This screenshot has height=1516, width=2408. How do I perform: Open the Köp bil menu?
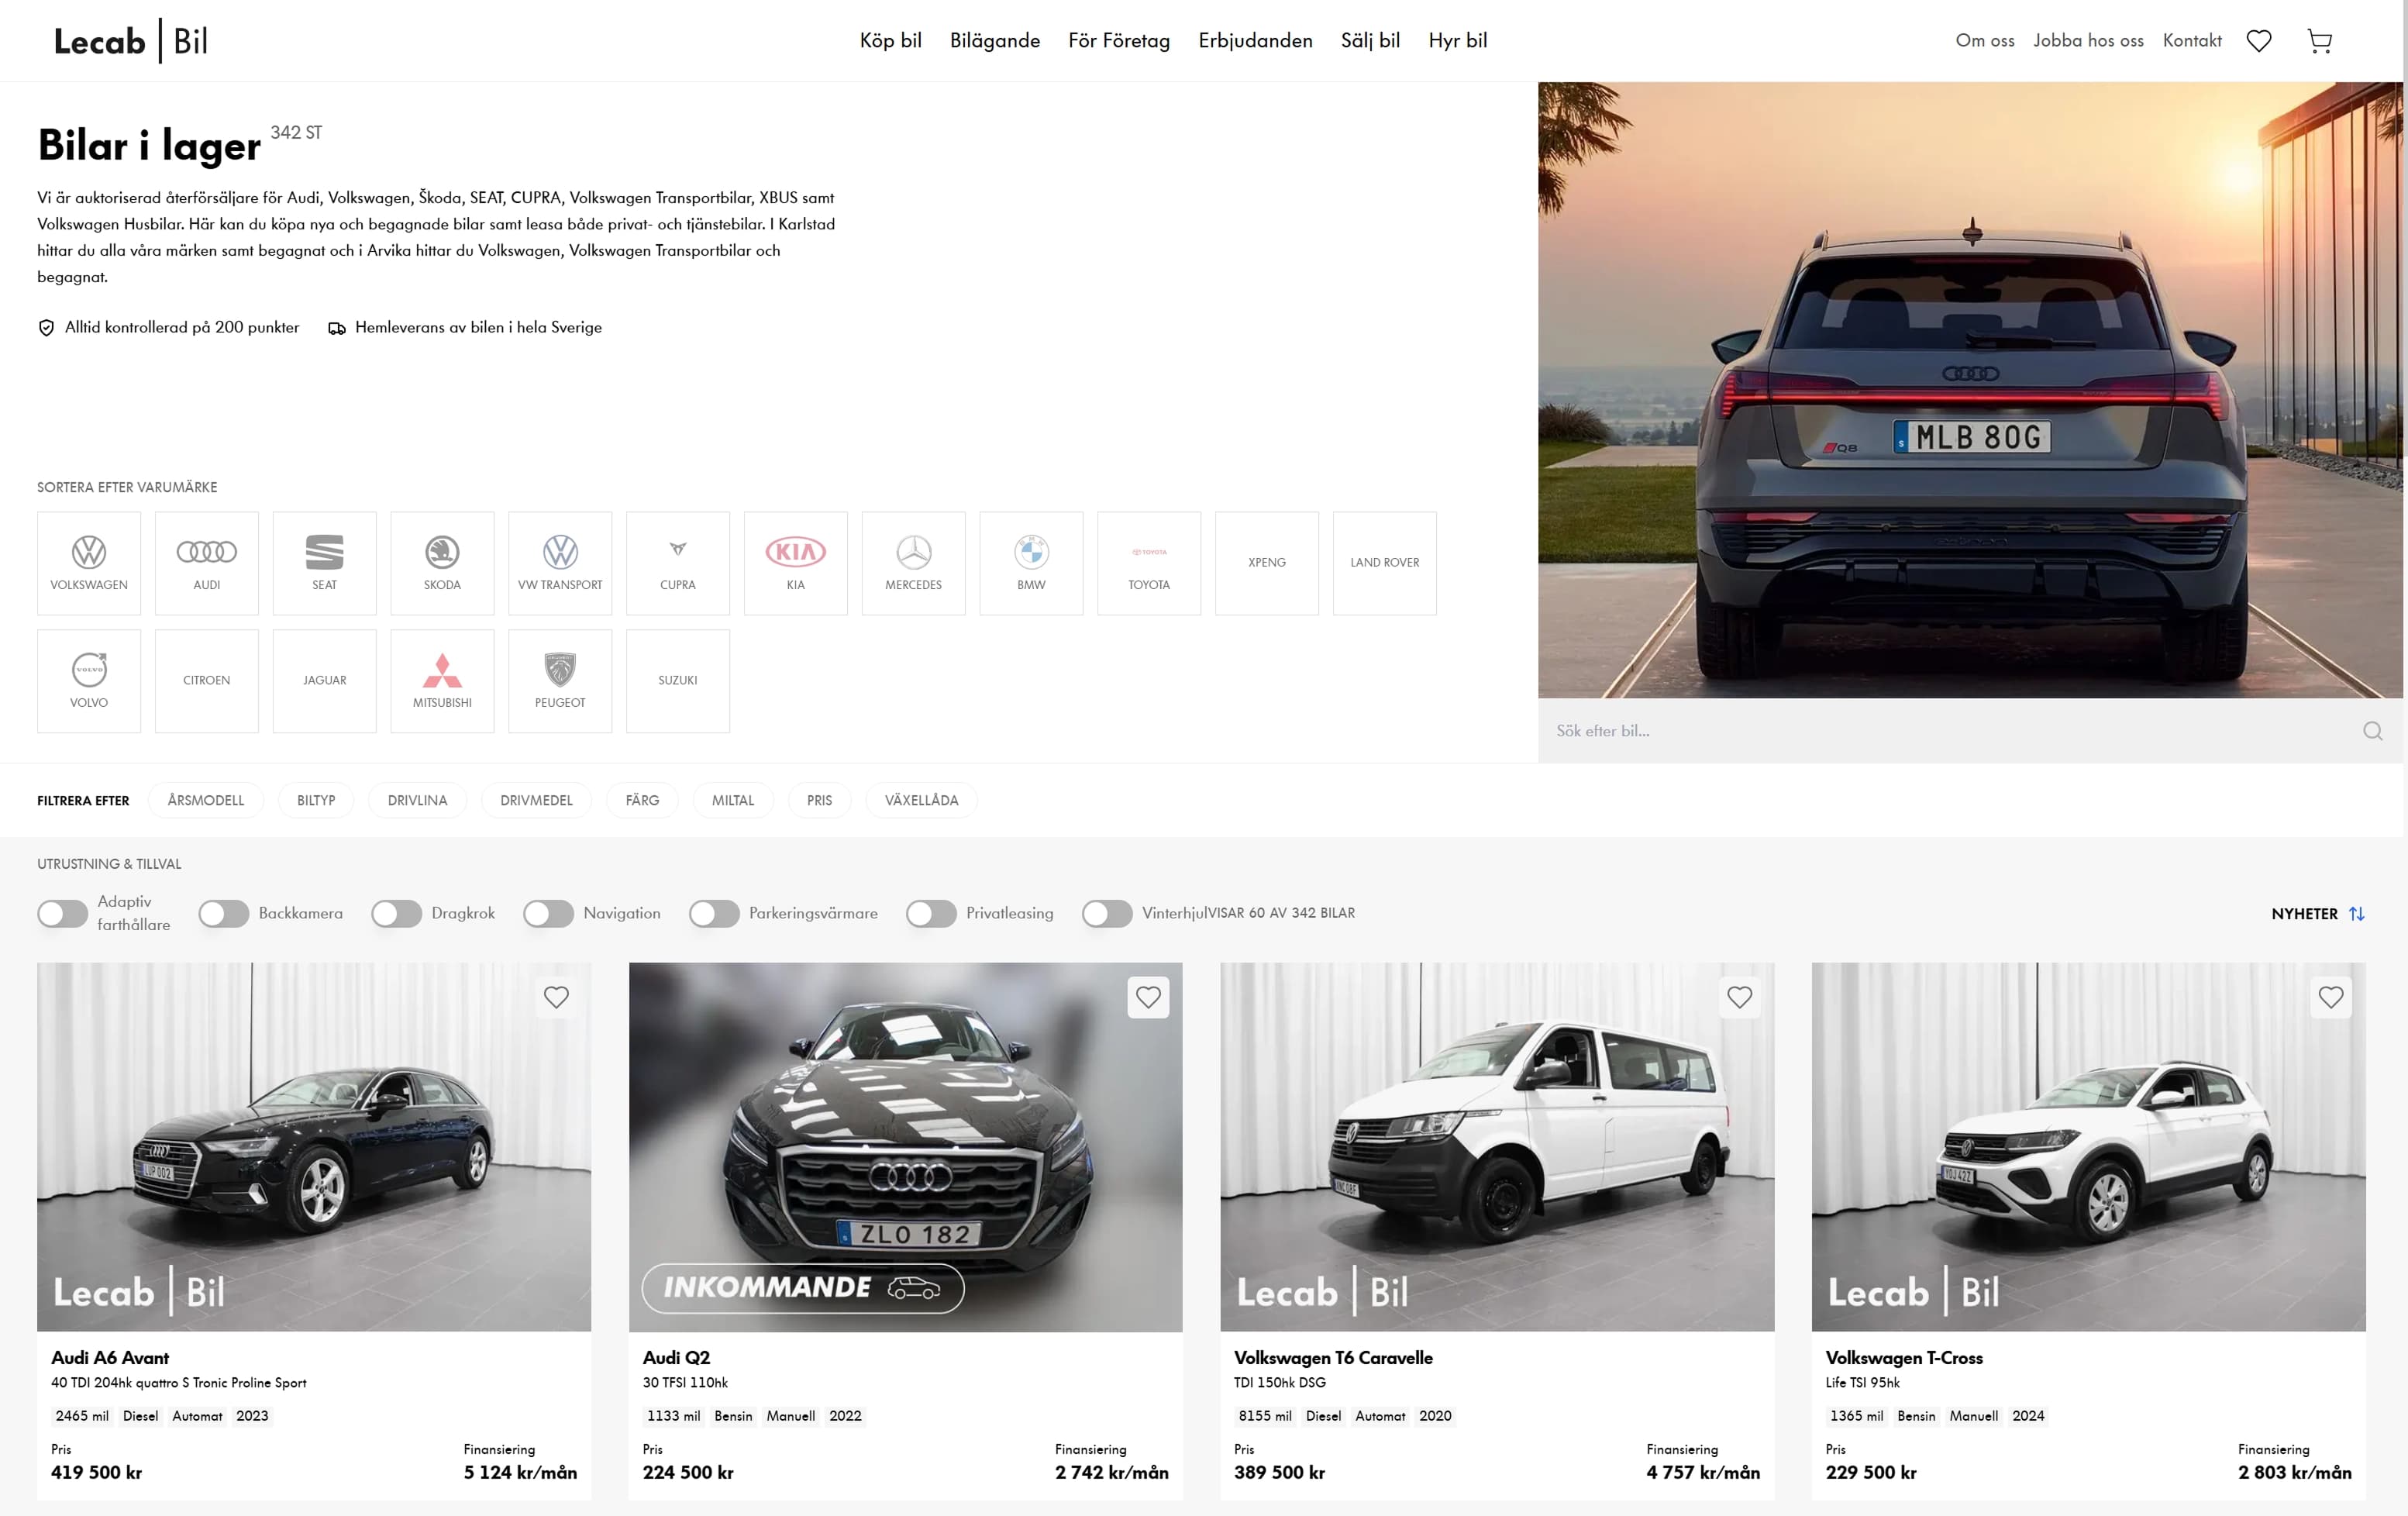[x=891, y=41]
